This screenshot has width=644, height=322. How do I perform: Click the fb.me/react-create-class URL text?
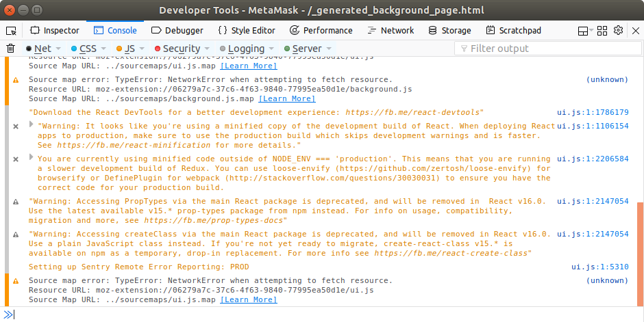(x=451, y=253)
